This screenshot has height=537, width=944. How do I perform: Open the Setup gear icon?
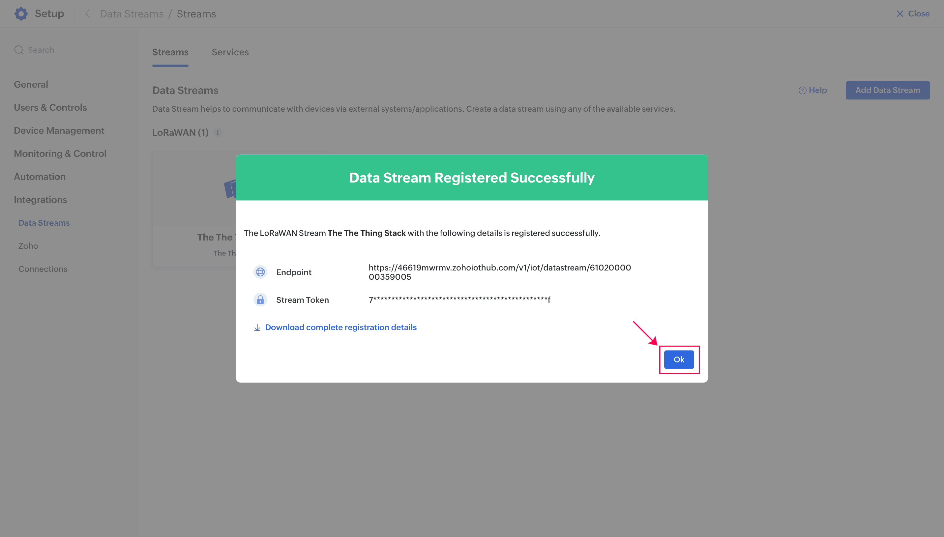click(x=21, y=13)
